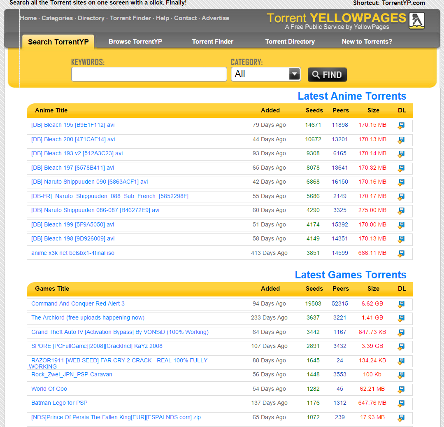Click DL icon for The Archlord
Image resolution: width=444 pixels, height=427 pixels.
[x=401, y=318]
